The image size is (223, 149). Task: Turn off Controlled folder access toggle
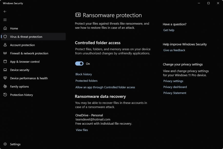[x=79, y=63]
